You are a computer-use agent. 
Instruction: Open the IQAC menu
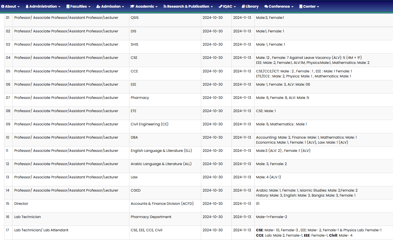227,6
